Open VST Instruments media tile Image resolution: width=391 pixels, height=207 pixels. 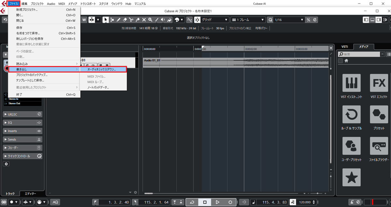point(352,83)
